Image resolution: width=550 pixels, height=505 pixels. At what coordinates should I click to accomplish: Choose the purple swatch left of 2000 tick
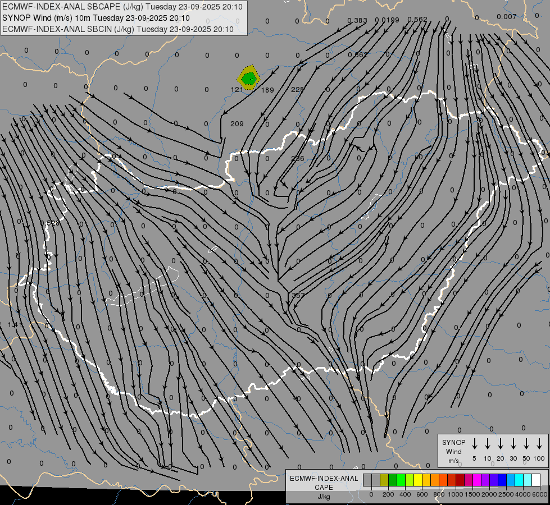(485, 480)
